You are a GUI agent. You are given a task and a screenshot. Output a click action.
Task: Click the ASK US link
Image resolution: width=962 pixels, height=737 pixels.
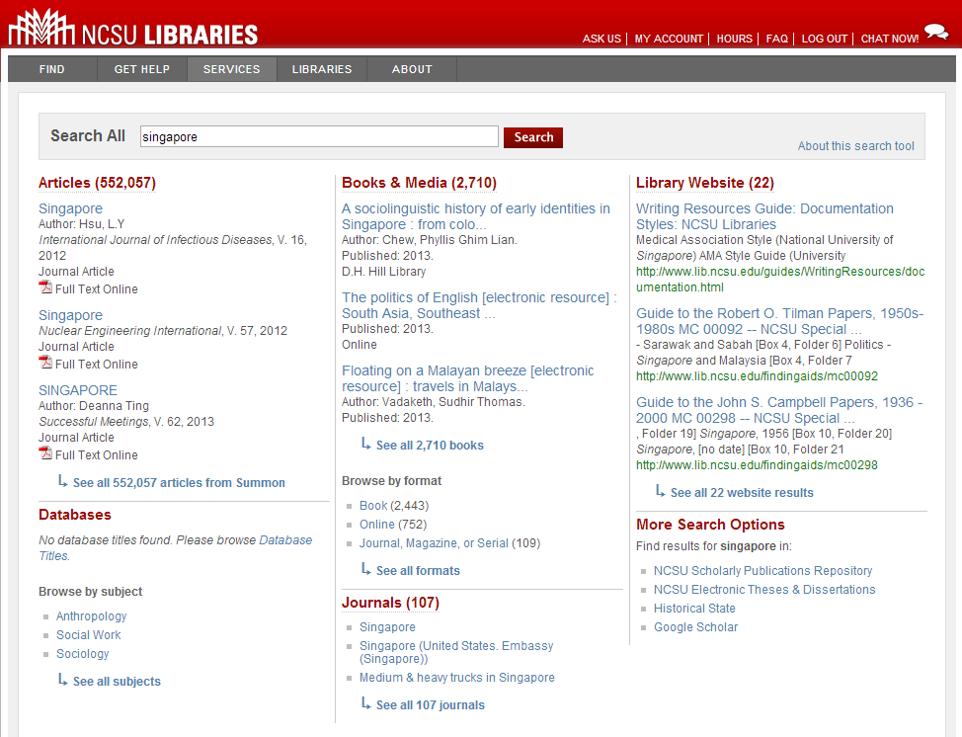601,39
